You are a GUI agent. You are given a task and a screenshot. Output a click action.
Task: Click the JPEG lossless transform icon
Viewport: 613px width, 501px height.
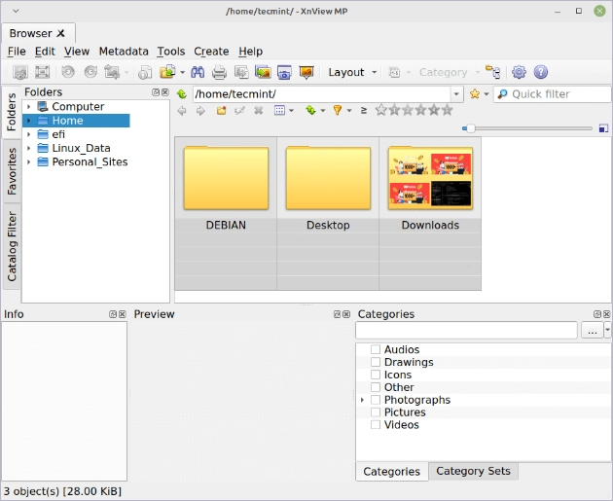pyautogui.click(x=112, y=72)
